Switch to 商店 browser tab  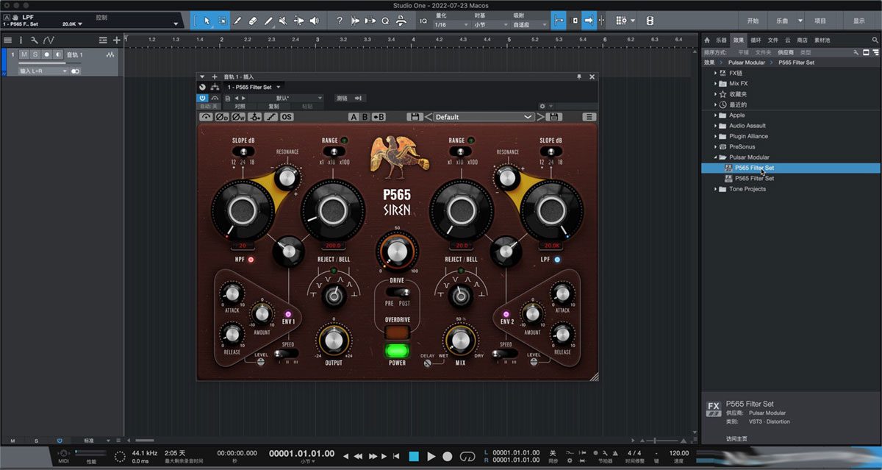(x=802, y=40)
